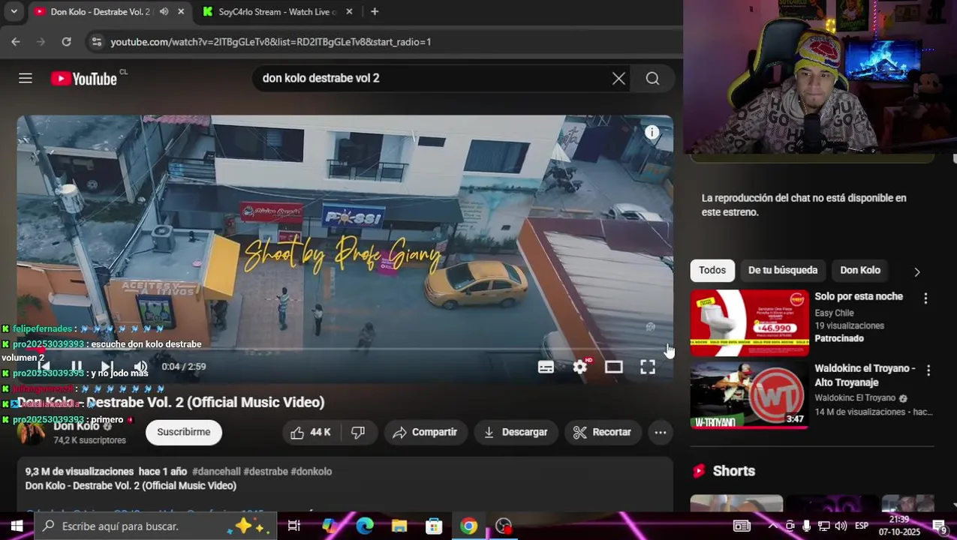Open the Don Kolo channel name
The width and height of the screenshot is (957, 540).
click(x=76, y=426)
